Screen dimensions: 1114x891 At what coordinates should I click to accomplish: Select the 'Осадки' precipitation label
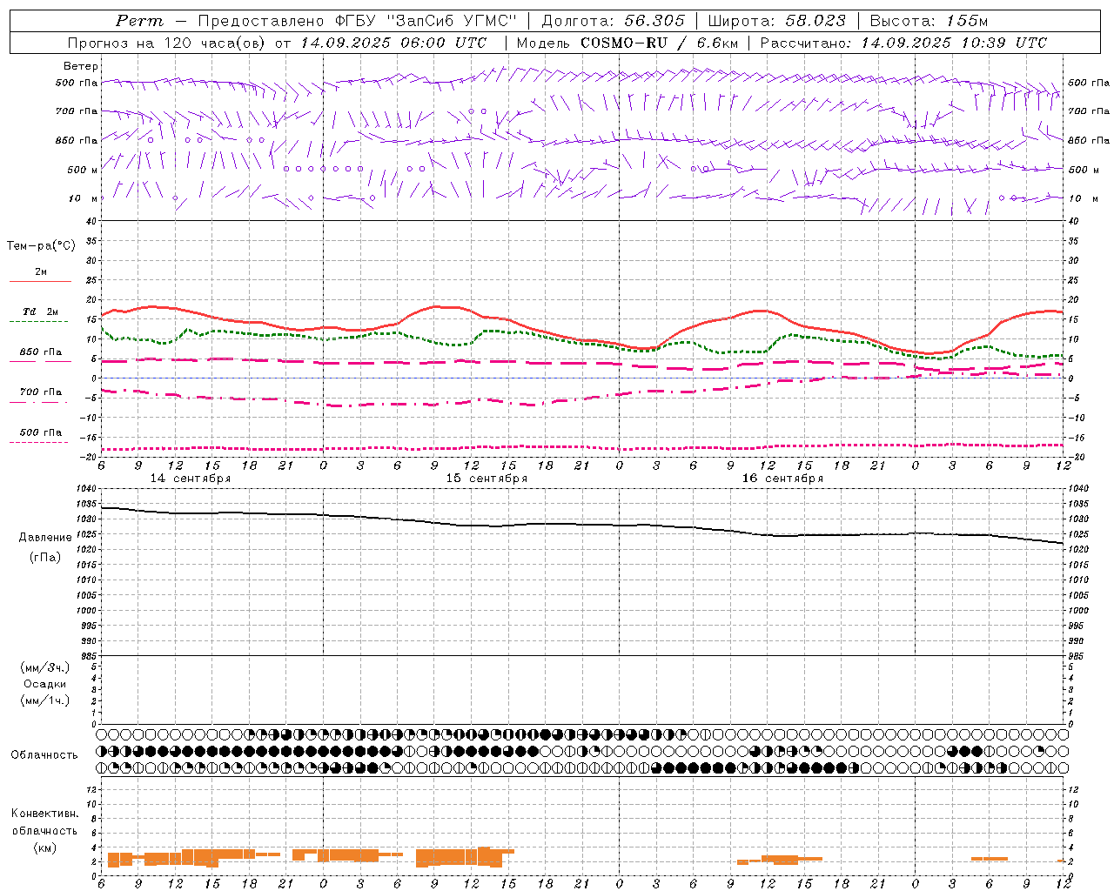pos(44,684)
